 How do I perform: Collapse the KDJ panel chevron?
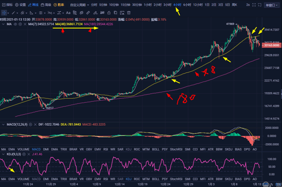point(3,154)
